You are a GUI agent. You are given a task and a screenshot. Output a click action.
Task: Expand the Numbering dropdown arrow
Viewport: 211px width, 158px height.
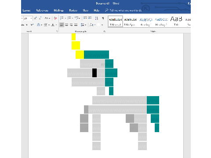click(73, 18)
